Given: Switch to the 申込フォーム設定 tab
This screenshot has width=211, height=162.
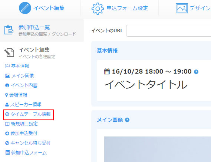Looking at the screenshot, I should [x=120, y=8].
